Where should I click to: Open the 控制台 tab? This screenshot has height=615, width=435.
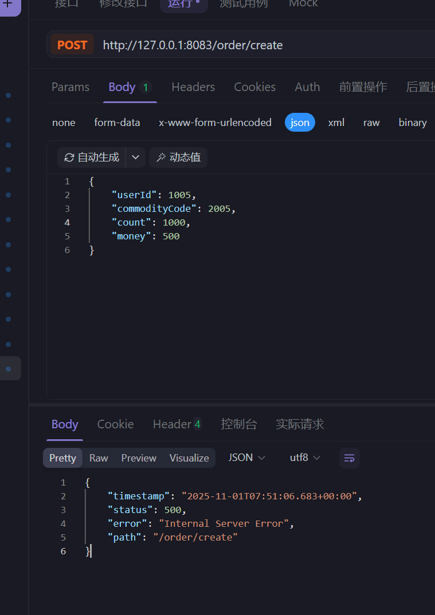238,424
